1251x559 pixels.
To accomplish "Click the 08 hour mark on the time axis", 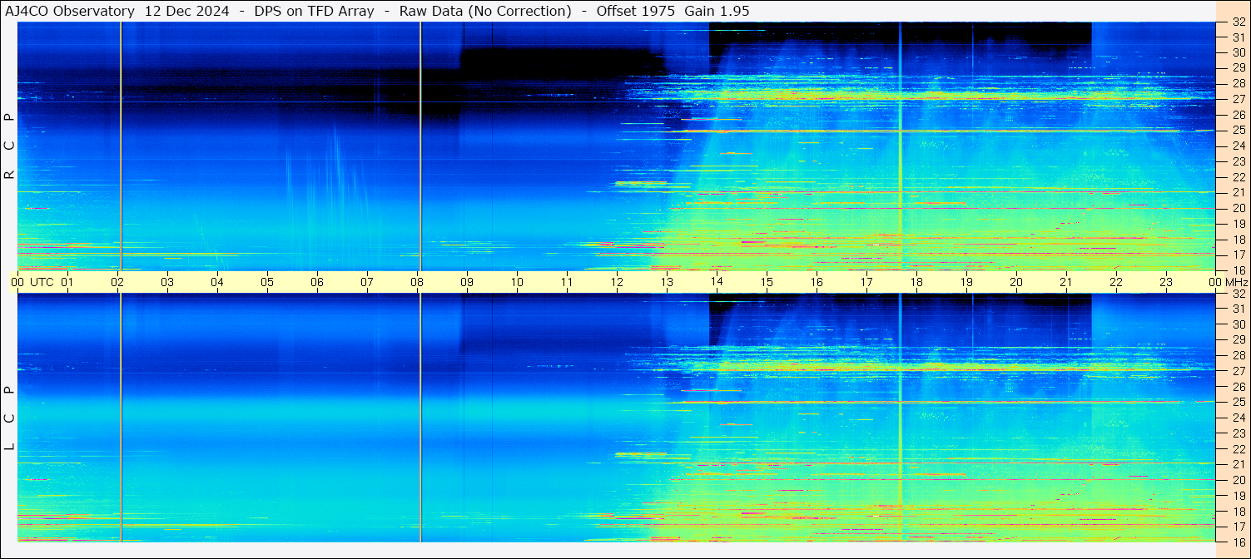I will pos(417,282).
